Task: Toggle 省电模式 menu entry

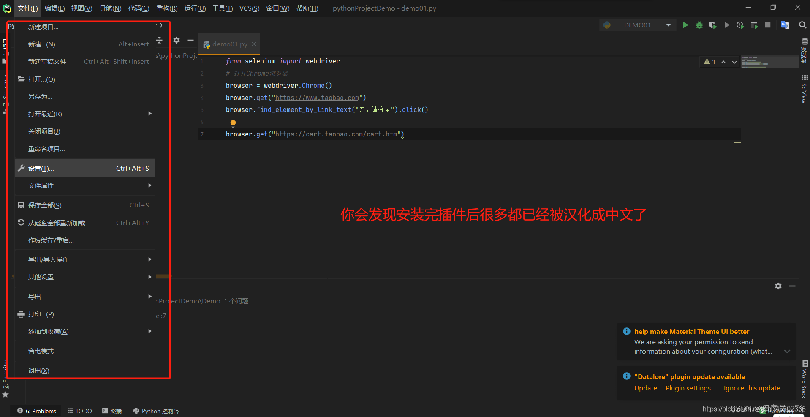Action: pyautogui.click(x=85, y=351)
